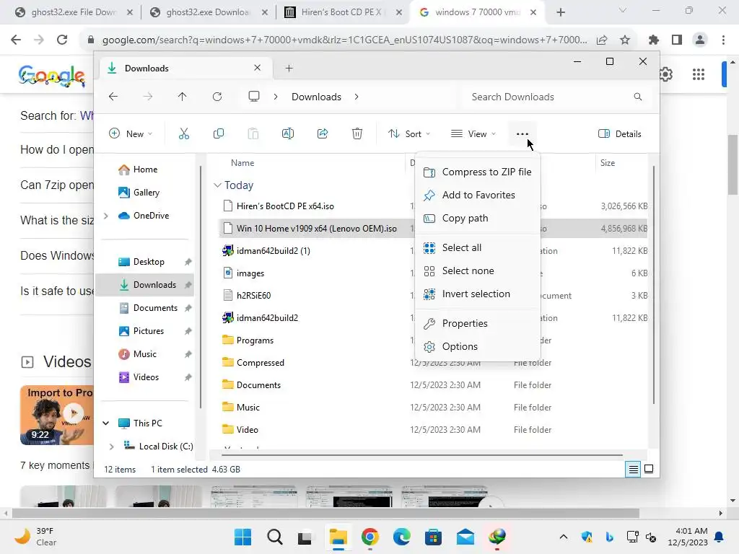
Task: Click the This PC monitor icon in address bar
Action: 254,97
